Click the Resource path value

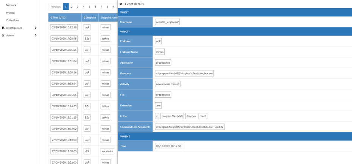pyautogui.click(x=184, y=73)
